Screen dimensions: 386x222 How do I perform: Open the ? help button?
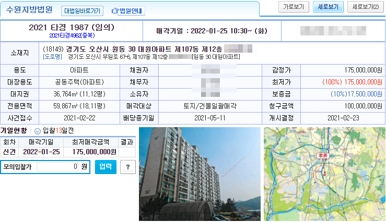pos(128,167)
